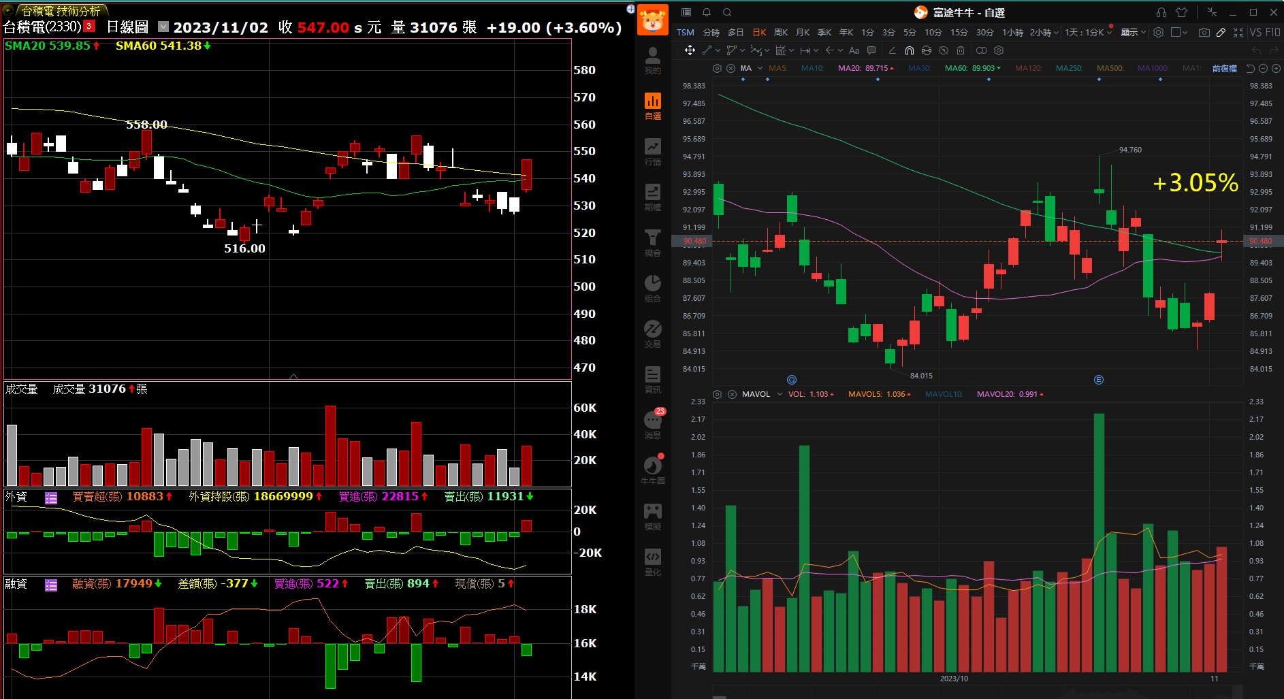Zoom out chart with minus circle
The image size is (1284, 699).
pos(1263,69)
